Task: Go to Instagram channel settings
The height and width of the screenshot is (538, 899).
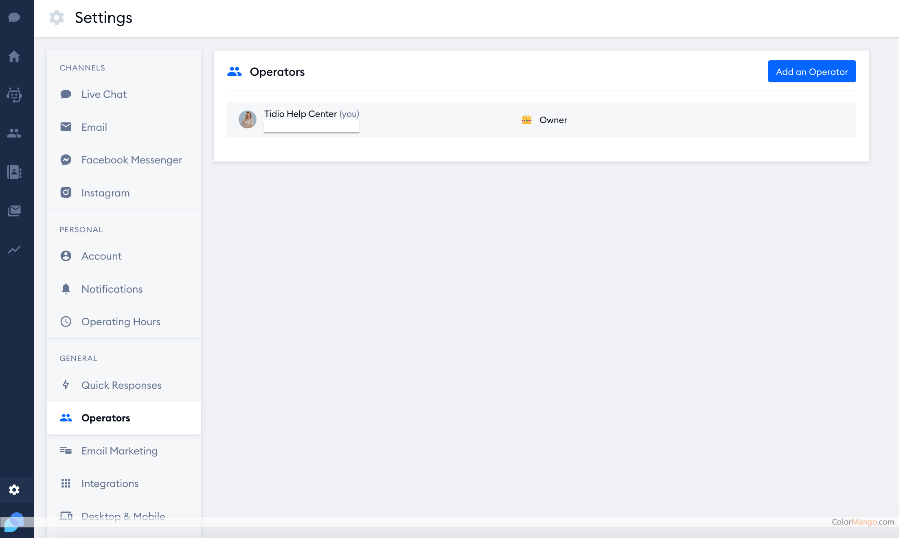Action: point(105,193)
